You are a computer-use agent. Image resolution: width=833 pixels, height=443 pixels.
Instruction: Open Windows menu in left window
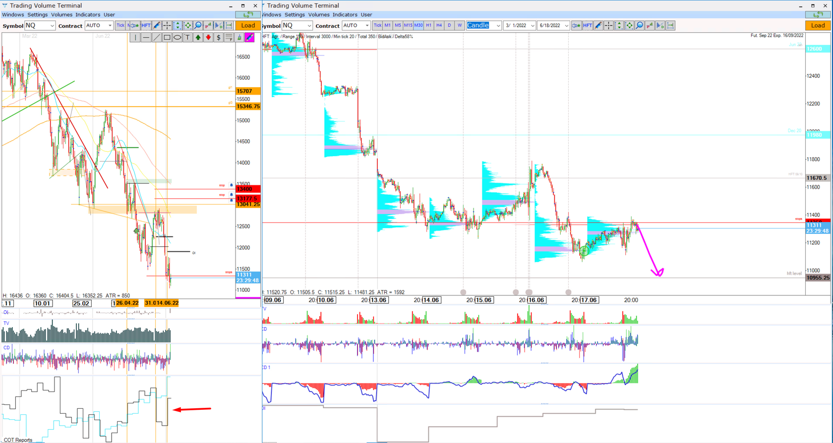(13, 15)
